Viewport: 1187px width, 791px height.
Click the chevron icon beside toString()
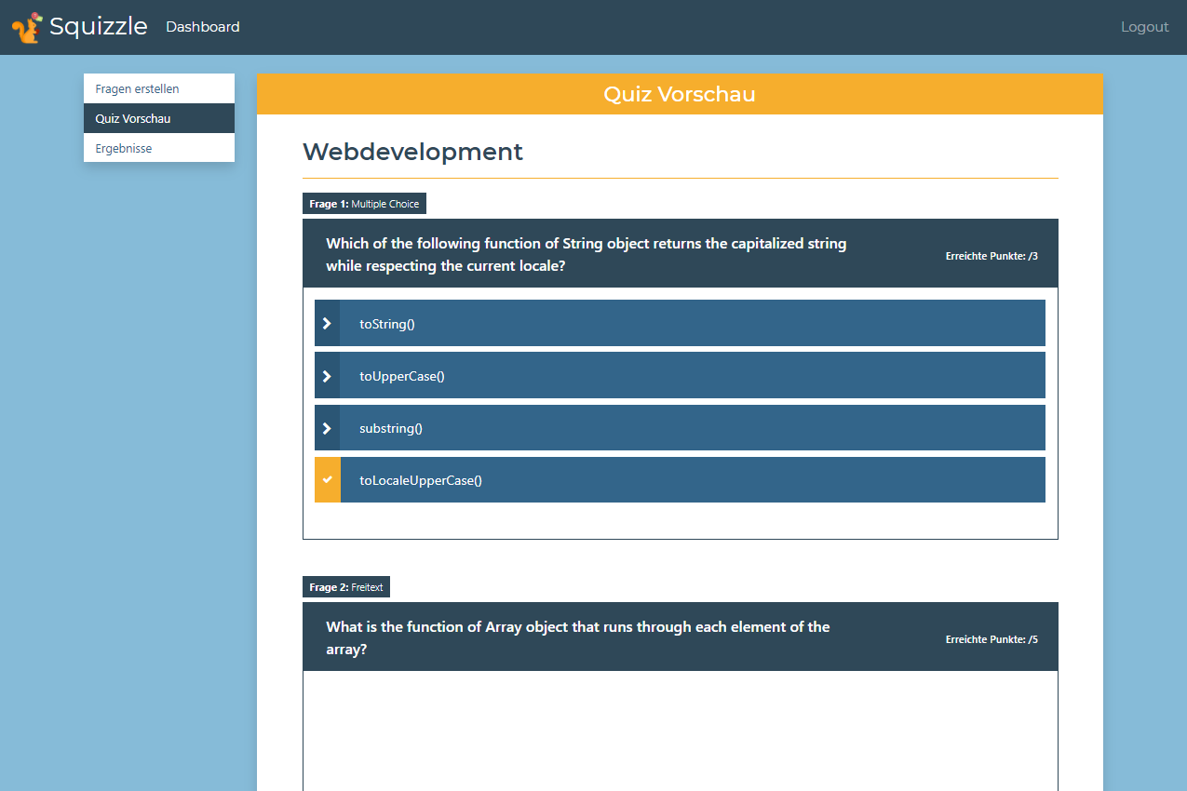coord(327,323)
